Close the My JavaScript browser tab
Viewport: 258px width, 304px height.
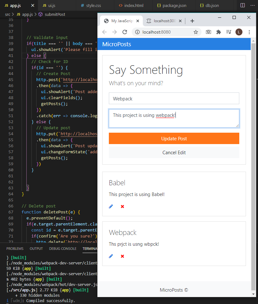pos(138,21)
